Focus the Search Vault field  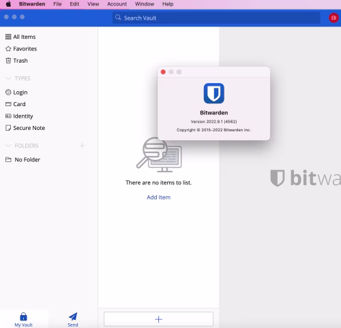coord(216,18)
